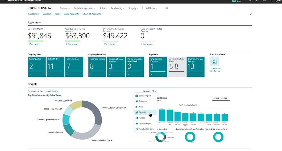Image resolution: width=282 pixels, height=151 pixels.
Task: Click the $63,890 overdue sales amount
Action: click(77, 36)
